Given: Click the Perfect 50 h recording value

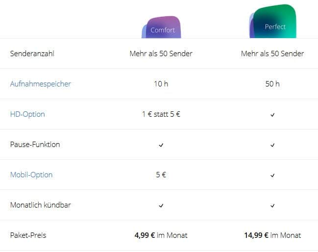Looking at the screenshot, I should pyautogui.click(x=272, y=84).
